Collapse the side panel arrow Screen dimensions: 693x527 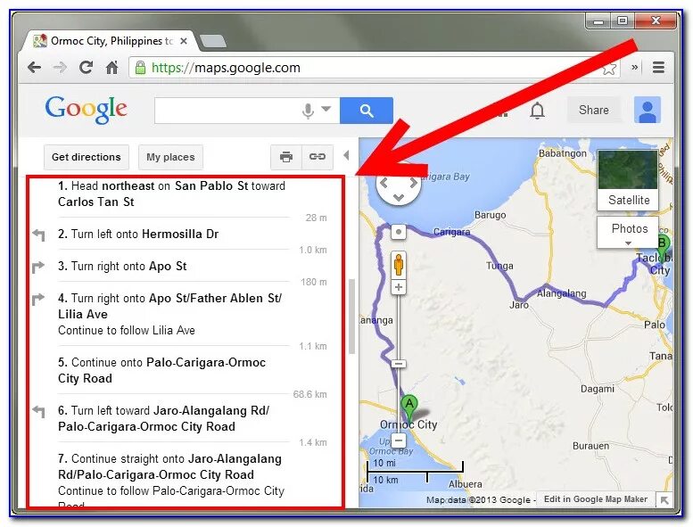pyautogui.click(x=346, y=155)
